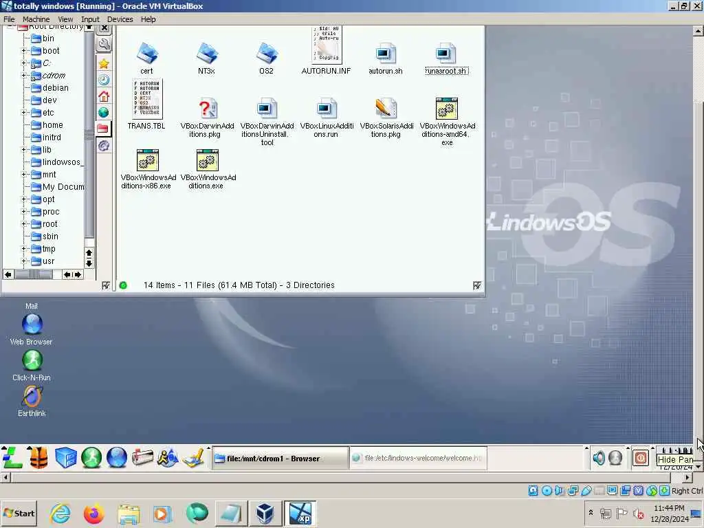Open the Earthlink desktop icon
The width and height of the screenshot is (704, 528).
32,396
